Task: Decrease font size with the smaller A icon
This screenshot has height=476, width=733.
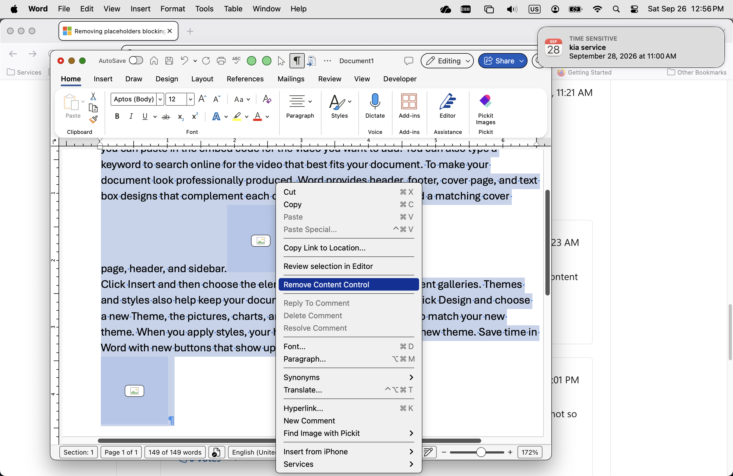Action: 217,99
